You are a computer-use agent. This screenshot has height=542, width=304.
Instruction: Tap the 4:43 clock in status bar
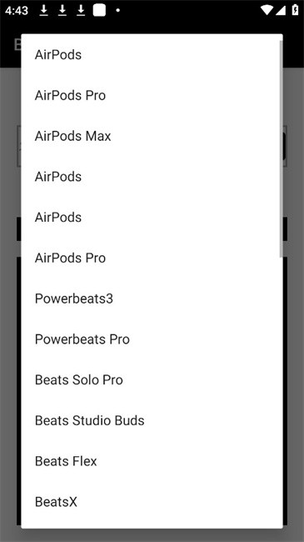[x=16, y=10]
